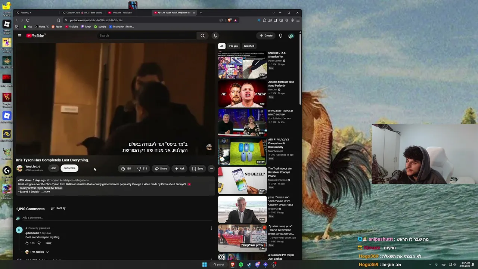Open the browser extensions puzzle icon

click(264, 20)
